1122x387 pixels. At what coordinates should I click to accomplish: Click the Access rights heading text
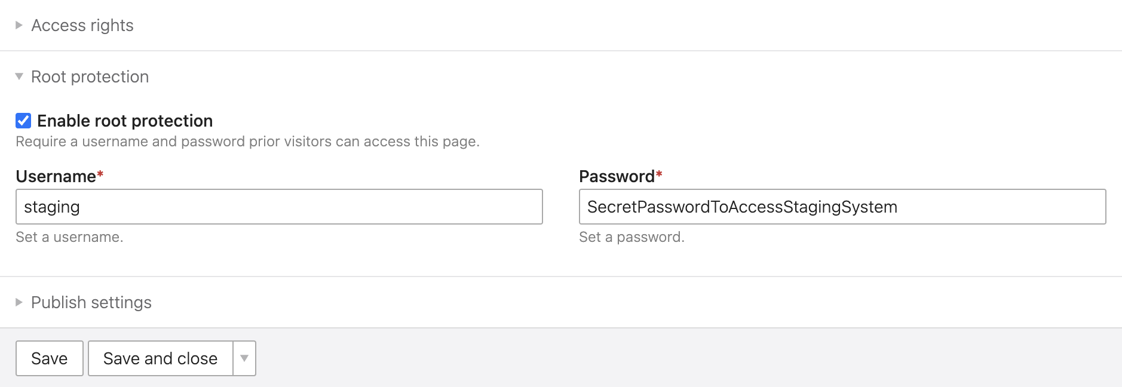(x=82, y=25)
